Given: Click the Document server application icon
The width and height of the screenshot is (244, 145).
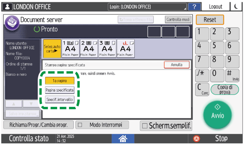Looking at the screenshot, I should tap(12, 23).
